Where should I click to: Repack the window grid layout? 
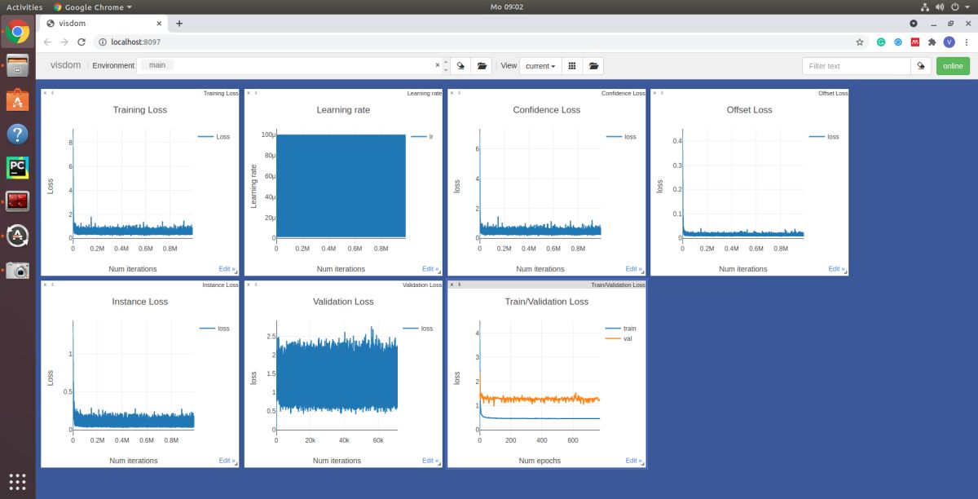572,66
